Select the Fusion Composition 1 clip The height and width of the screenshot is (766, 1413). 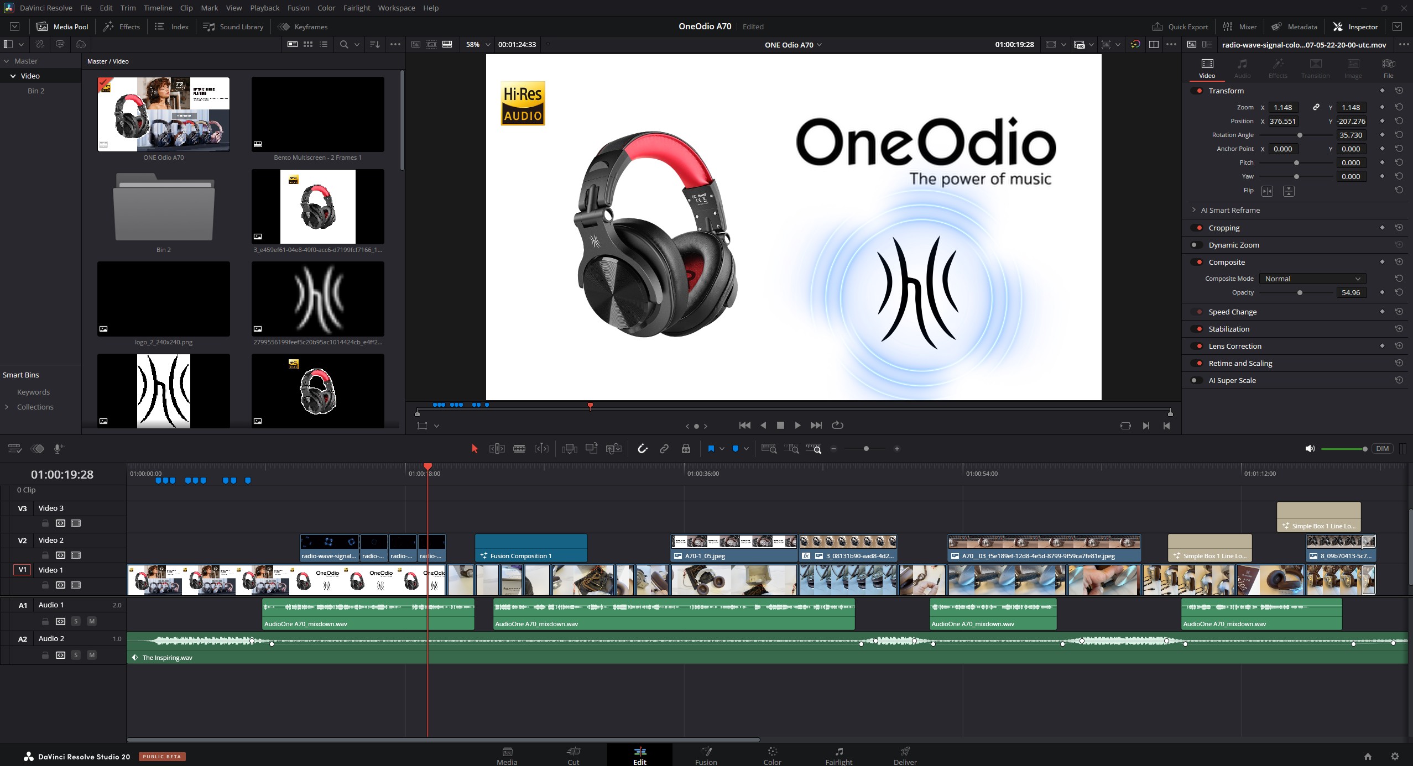click(x=530, y=548)
